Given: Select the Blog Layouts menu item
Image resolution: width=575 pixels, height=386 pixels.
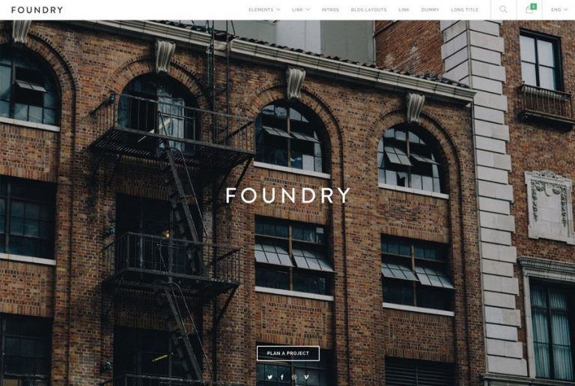Looking at the screenshot, I should (x=368, y=10).
